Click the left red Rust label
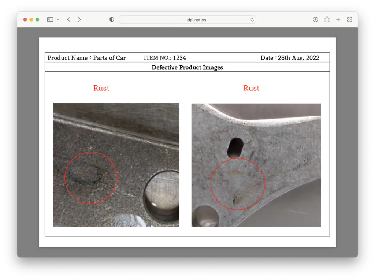375x280 pixels. click(x=101, y=88)
